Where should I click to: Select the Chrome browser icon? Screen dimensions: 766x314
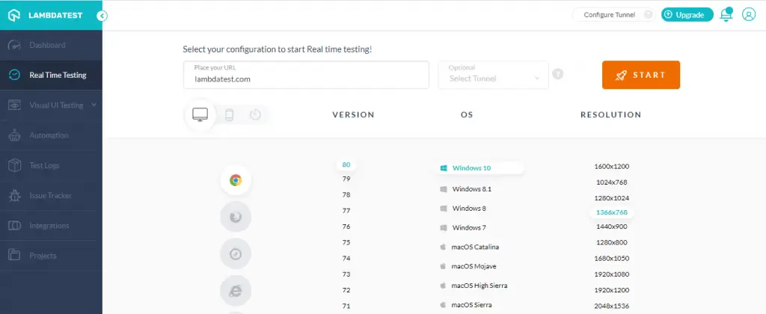(x=236, y=179)
